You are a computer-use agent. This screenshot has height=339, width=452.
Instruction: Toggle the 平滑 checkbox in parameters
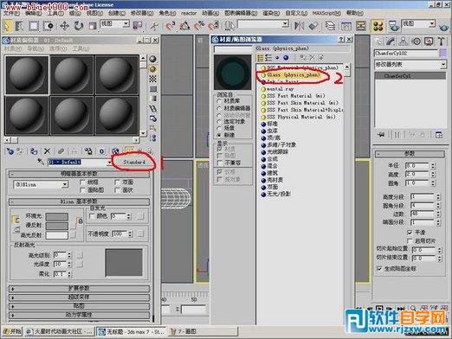tap(410, 233)
